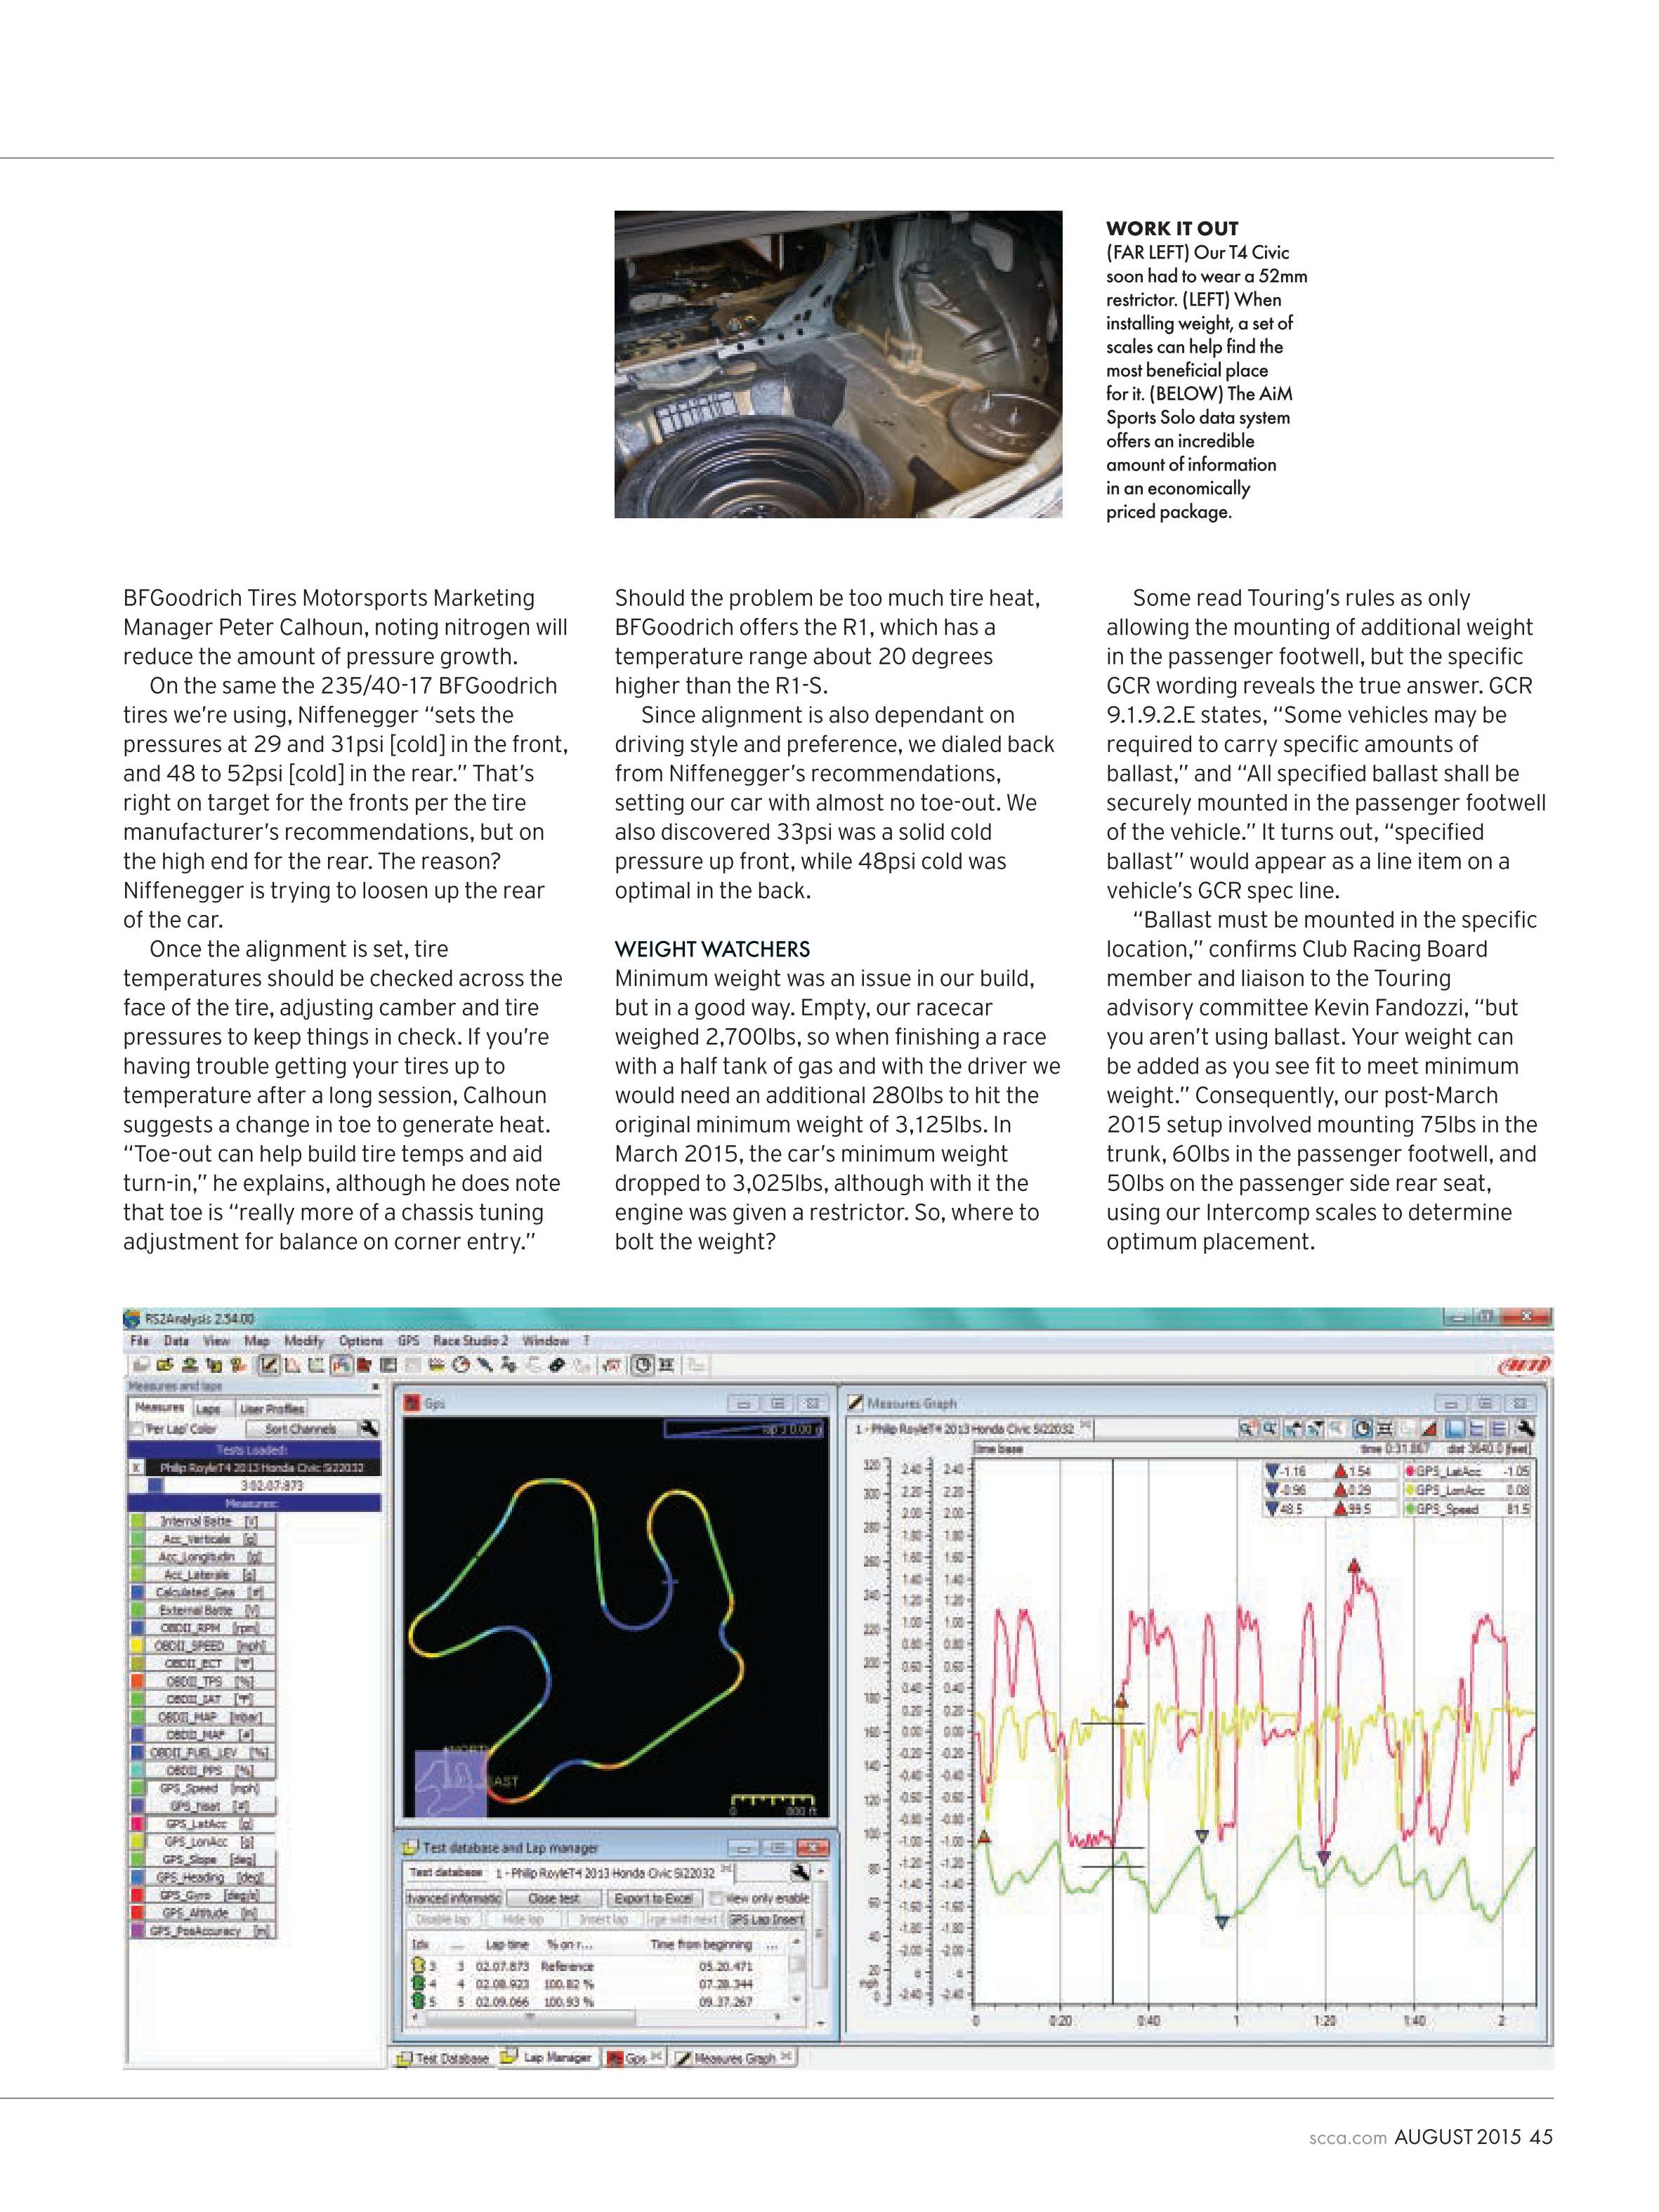Switch to the User Profiles tab
The image size is (1659, 2212).
[x=272, y=1408]
